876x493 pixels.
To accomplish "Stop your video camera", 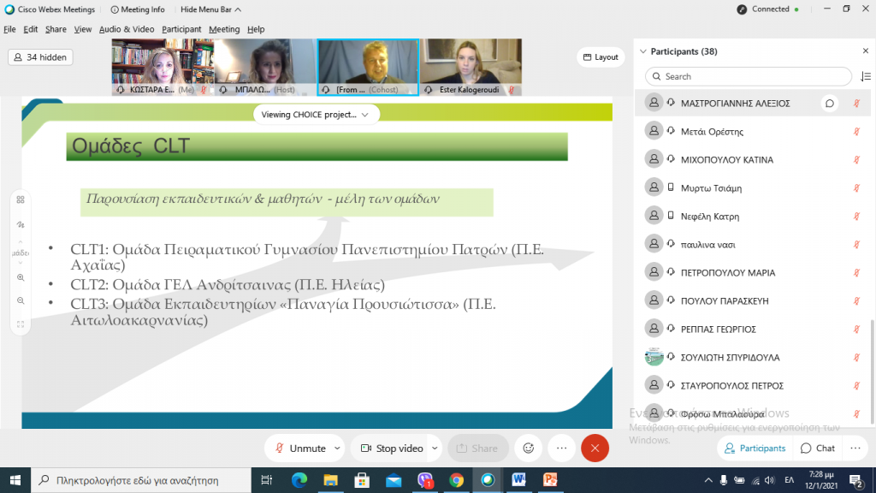I will pyautogui.click(x=392, y=448).
